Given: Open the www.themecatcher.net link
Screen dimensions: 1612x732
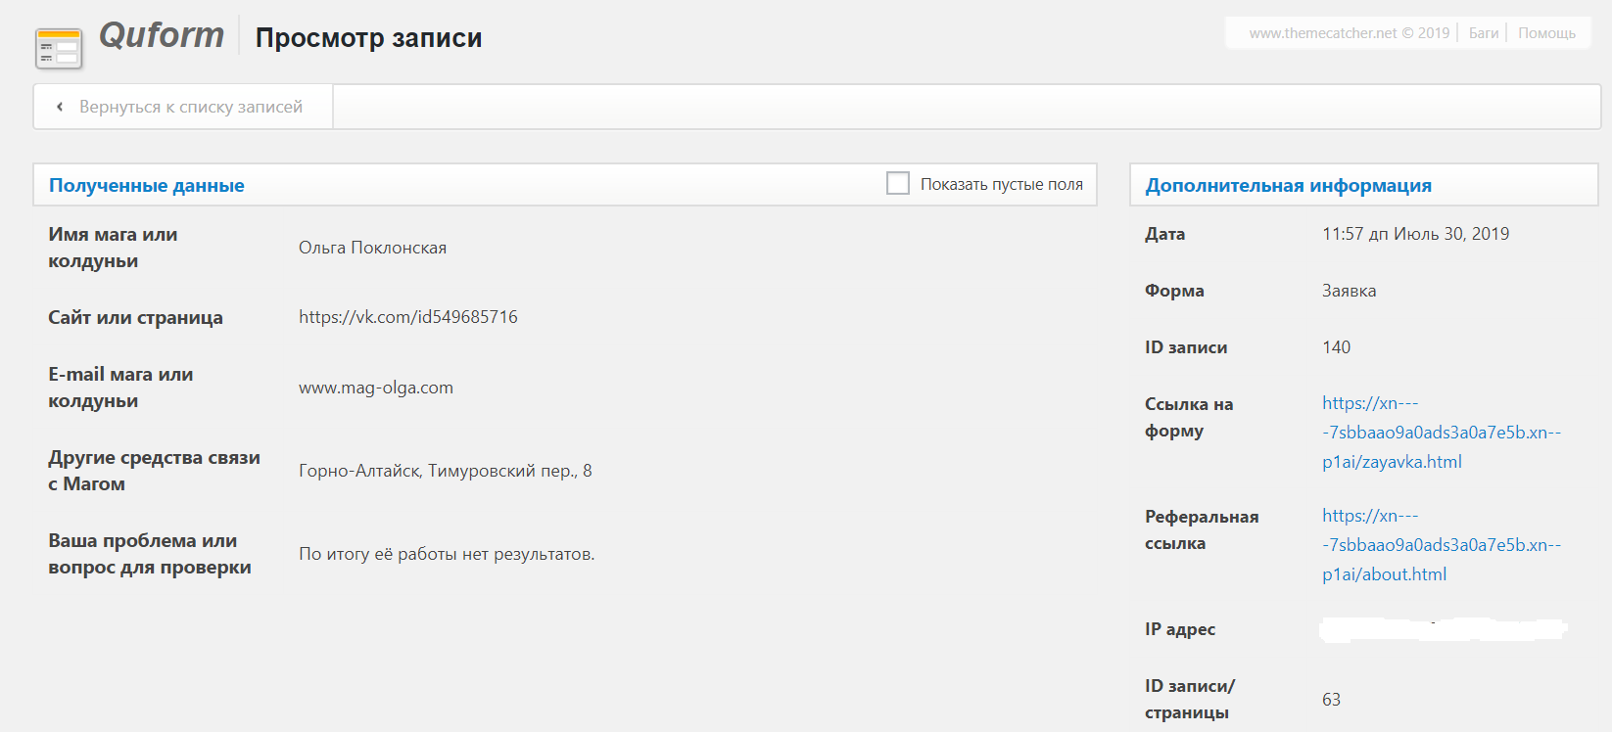Looking at the screenshot, I should (1349, 33).
